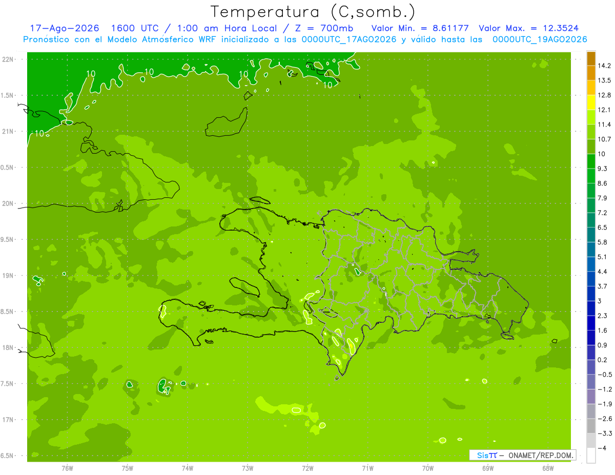Click the 76W longitude label

(x=67, y=468)
